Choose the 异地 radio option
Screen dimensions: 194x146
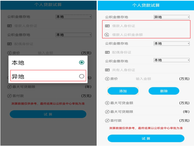click(x=82, y=76)
